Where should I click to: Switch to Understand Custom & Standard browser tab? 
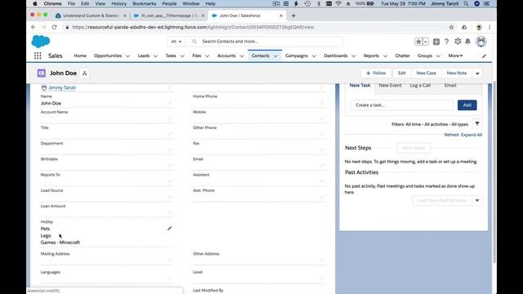coord(91,16)
